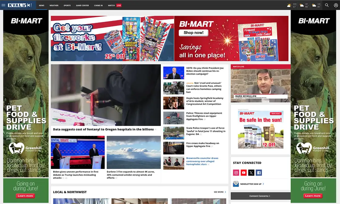Viewport: 340px width, 204px height.
Task: Click Learn more on left Bi-Mart ad
Action: (x=25, y=196)
